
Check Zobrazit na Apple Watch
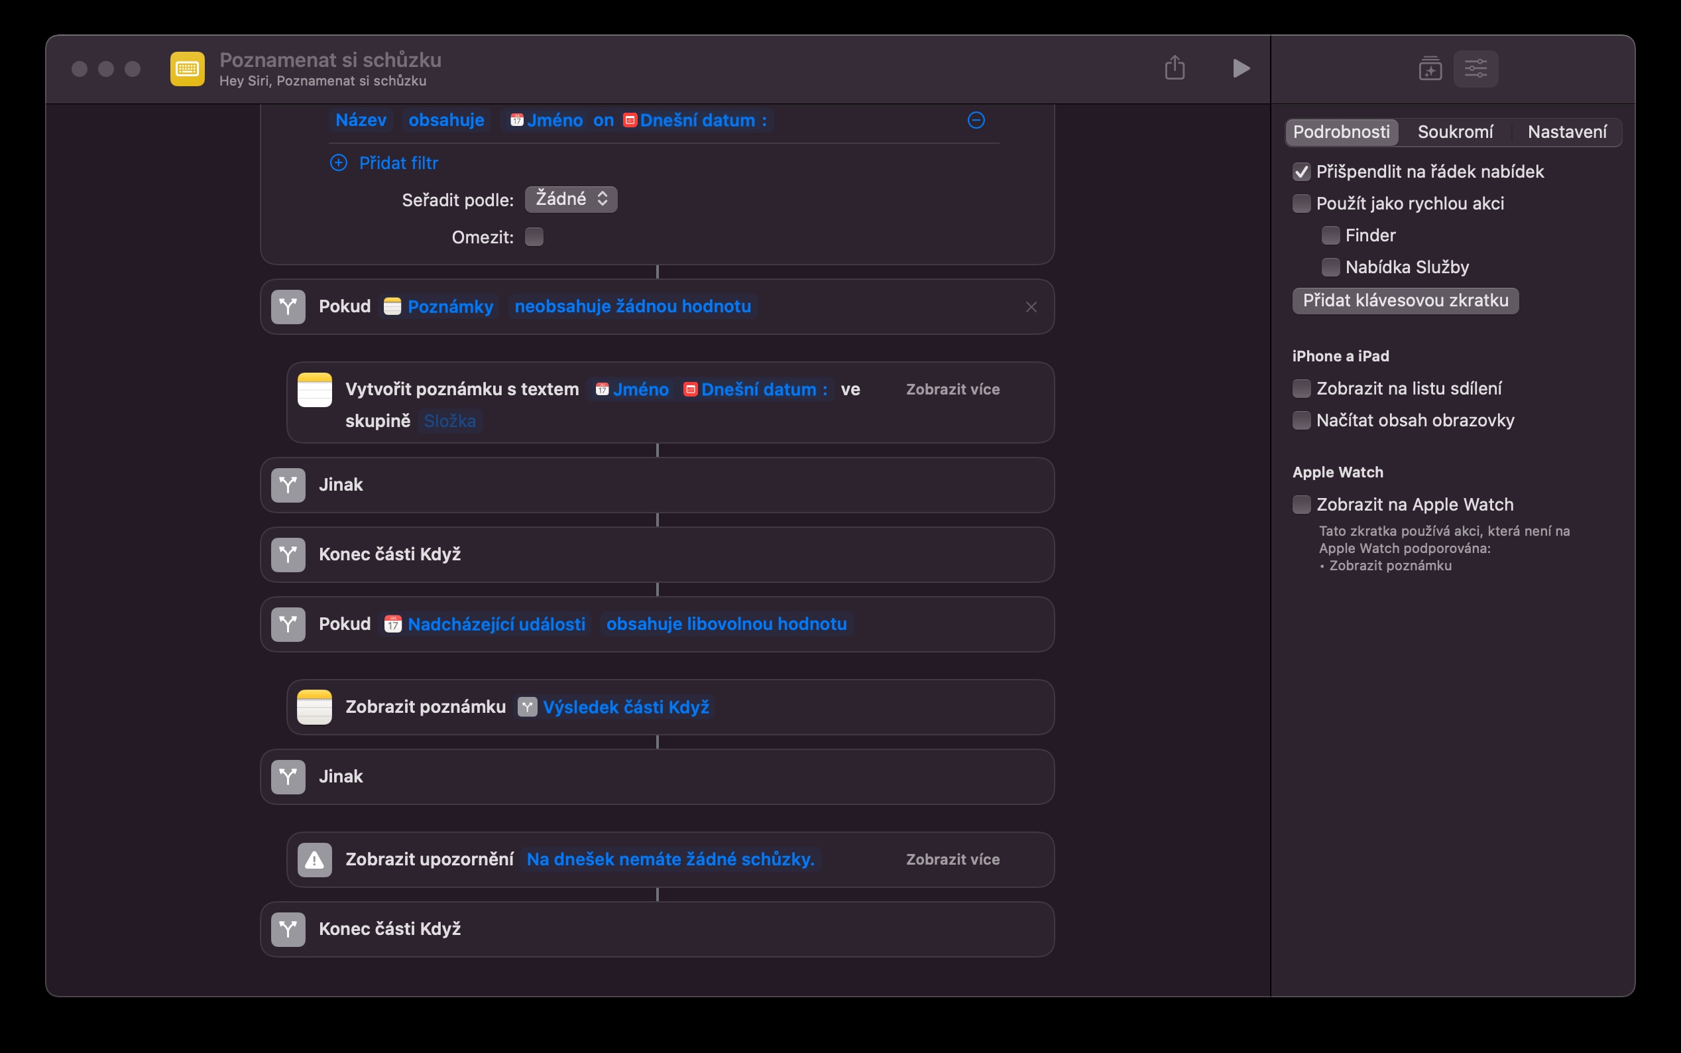[x=1301, y=504]
